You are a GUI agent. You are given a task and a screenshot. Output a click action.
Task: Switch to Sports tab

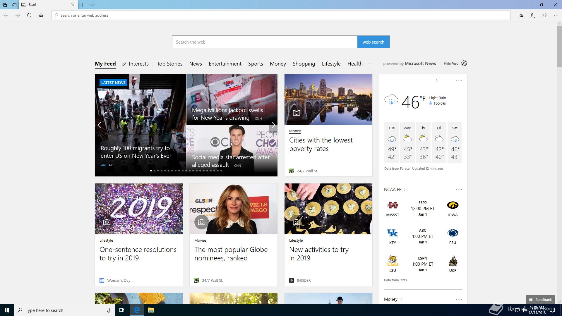[256, 64]
